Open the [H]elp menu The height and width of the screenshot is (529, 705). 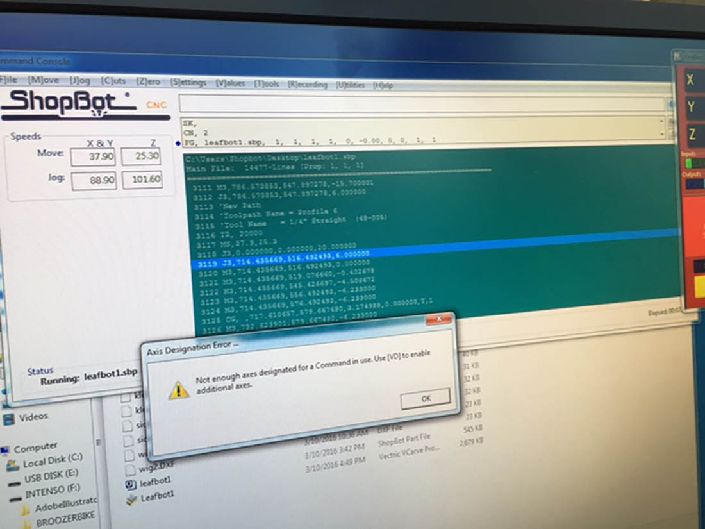[x=383, y=85]
